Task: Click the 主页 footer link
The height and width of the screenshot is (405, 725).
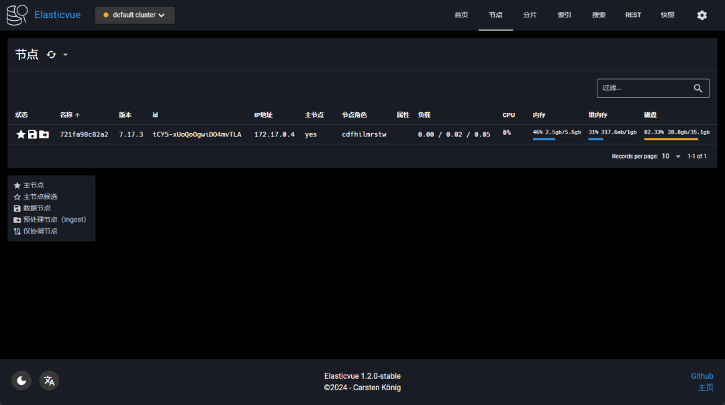Action: tap(706, 388)
